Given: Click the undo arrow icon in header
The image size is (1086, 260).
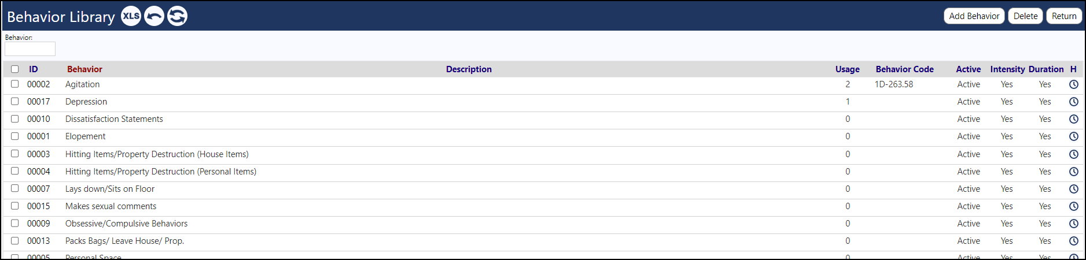Looking at the screenshot, I should pos(154,16).
